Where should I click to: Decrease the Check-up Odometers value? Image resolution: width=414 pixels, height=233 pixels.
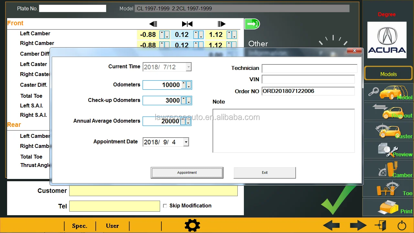[x=189, y=102]
